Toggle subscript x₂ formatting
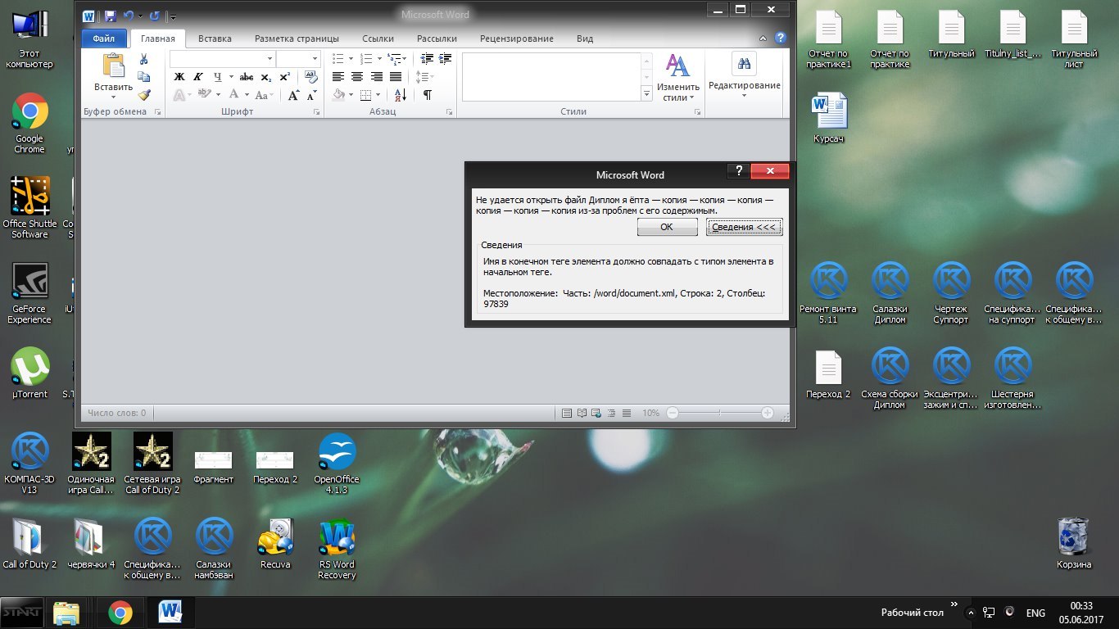1119x629 pixels. [265, 77]
